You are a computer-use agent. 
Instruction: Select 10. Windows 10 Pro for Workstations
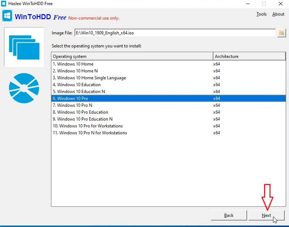(169, 126)
